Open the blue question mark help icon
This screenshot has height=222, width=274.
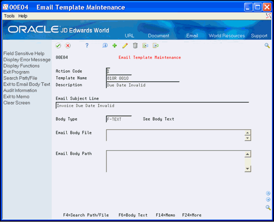pos(87,45)
